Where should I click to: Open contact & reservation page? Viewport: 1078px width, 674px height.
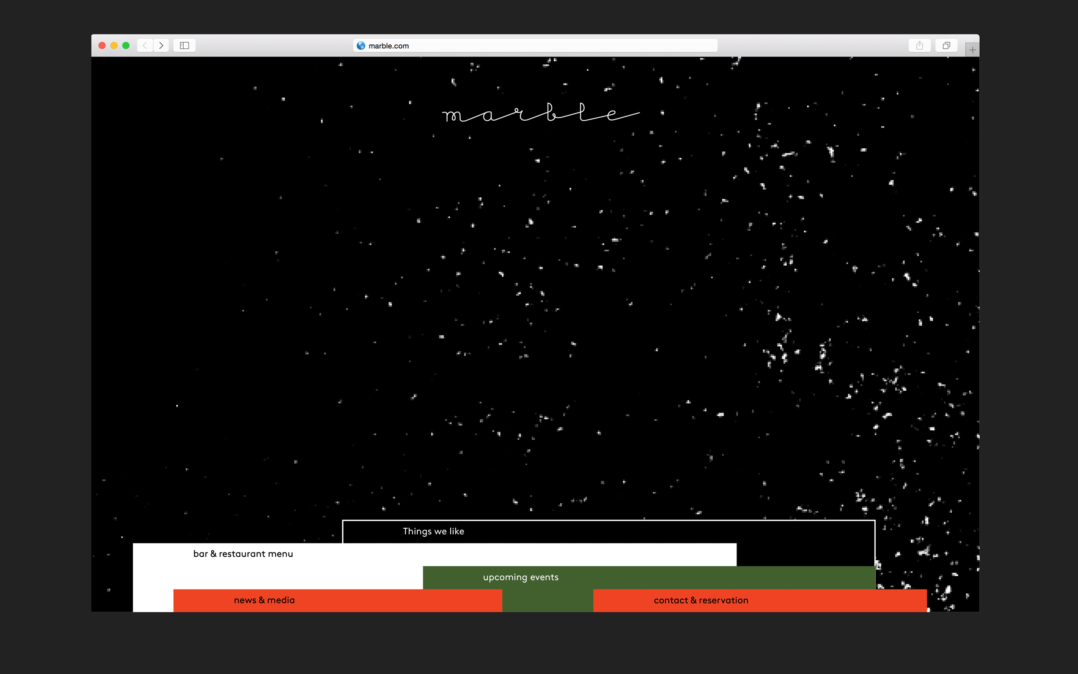pos(701,600)
